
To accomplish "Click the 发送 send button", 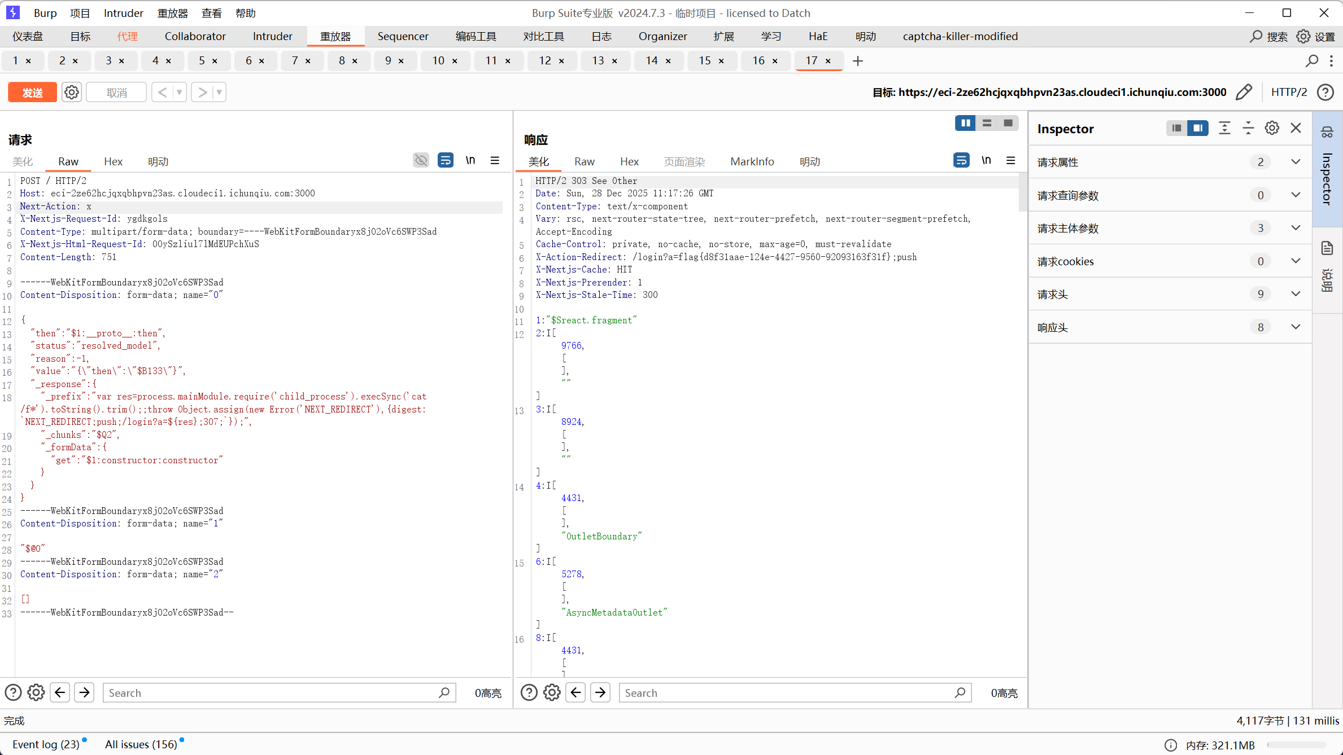I will pos(32,92).
